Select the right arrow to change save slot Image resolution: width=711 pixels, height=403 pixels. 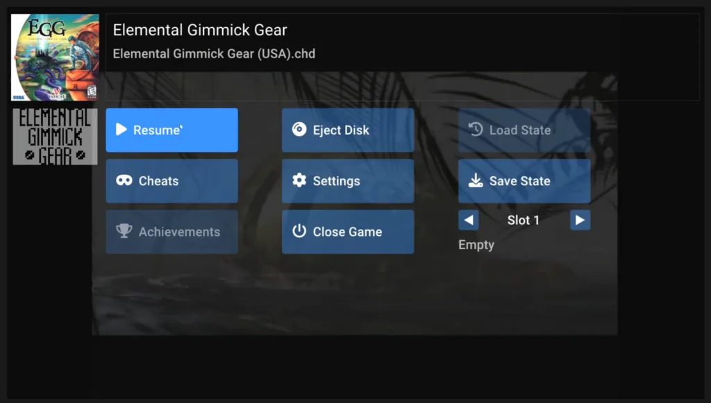tap(580, 220)
